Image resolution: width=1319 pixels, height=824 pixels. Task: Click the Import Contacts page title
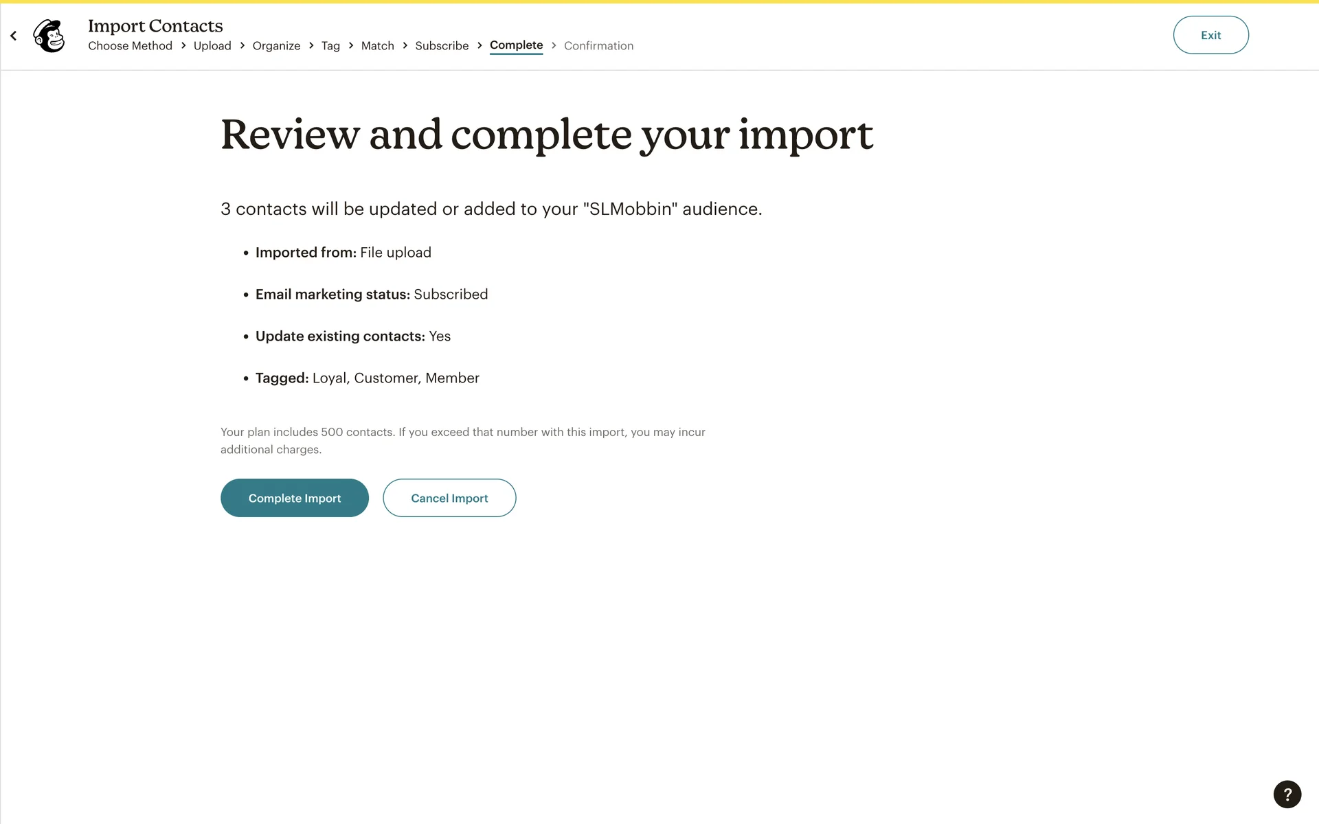click(x=155, y=26)
